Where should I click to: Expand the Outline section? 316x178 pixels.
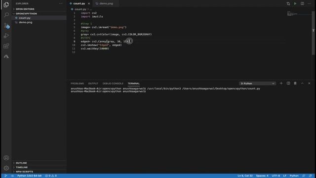(x=21, y=163)
